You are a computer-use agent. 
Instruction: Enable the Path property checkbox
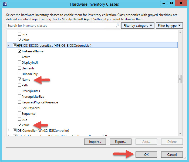pyautogui.click(x=19, y=85)
